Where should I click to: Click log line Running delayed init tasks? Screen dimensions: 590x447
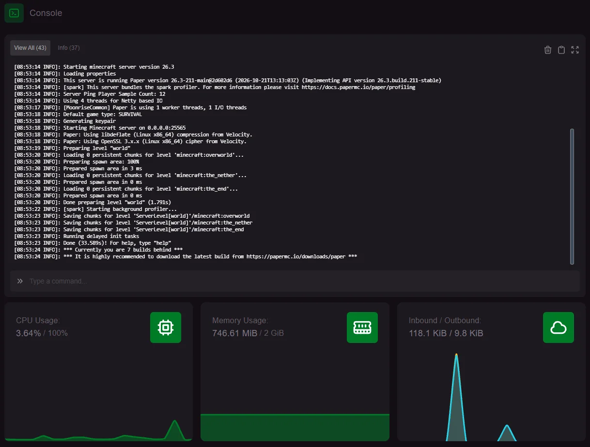pos(77,236)
